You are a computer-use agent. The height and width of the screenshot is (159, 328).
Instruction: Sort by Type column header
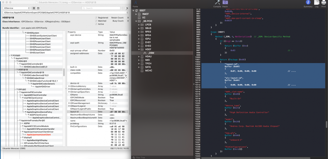point(103,32)
